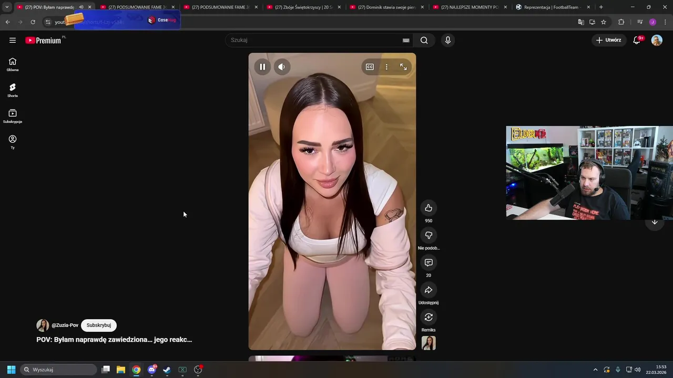Switch to NAJLEPSZE MOMENTY tab
Screen dimensions: 673x378
[x=470, y=7]
